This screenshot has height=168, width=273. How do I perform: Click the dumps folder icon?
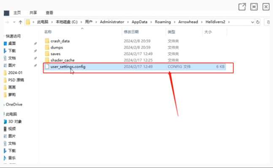pos(47,47)
